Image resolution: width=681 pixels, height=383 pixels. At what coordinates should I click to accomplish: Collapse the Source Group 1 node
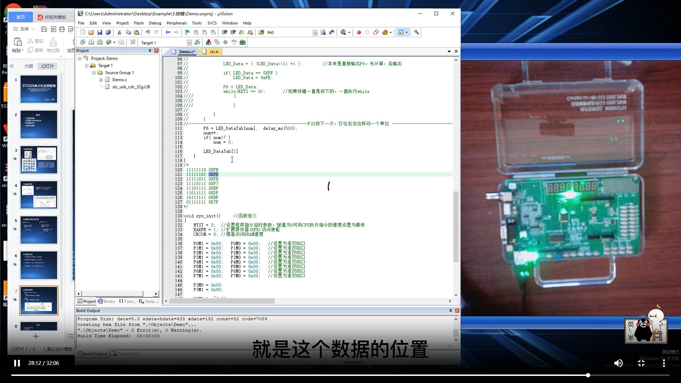[x=94, y=73]
